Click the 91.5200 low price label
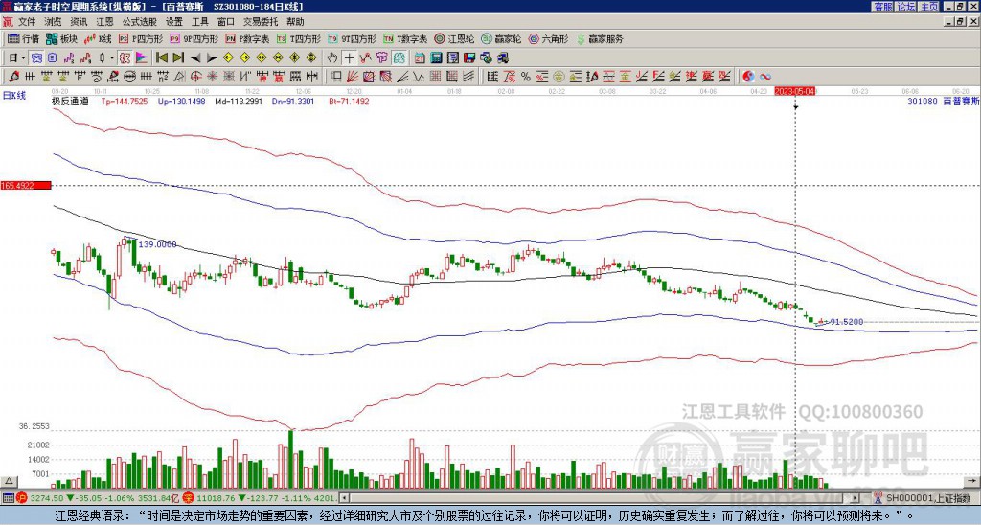The width and height of the screenshot is (981, 525). [847, 322]
